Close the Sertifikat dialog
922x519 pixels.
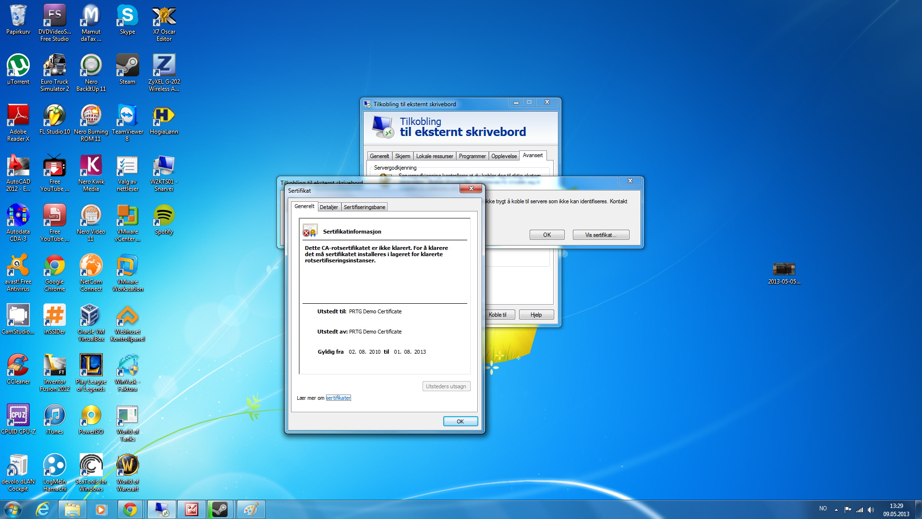[x=471, y=188]
